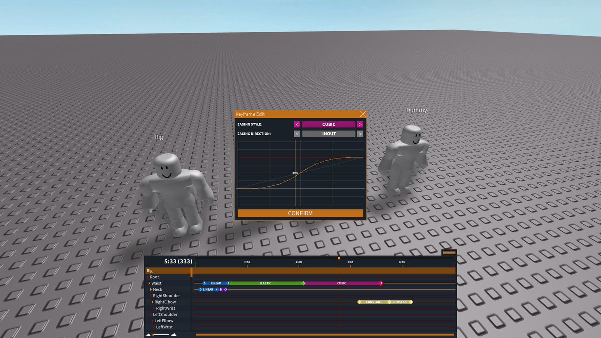Click the 2:00 mark on timeline ruler

tap(247, 262)
